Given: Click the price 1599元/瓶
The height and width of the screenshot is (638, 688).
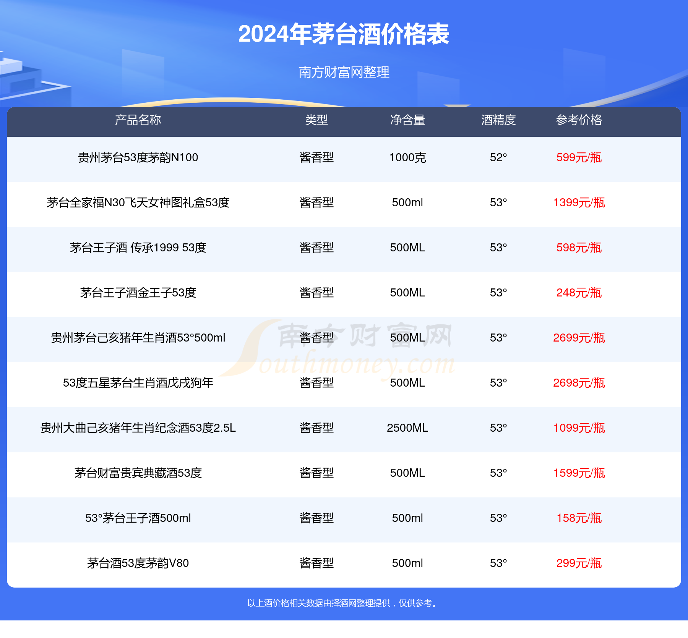Looking at the screenshot, I should coord(579,473).
